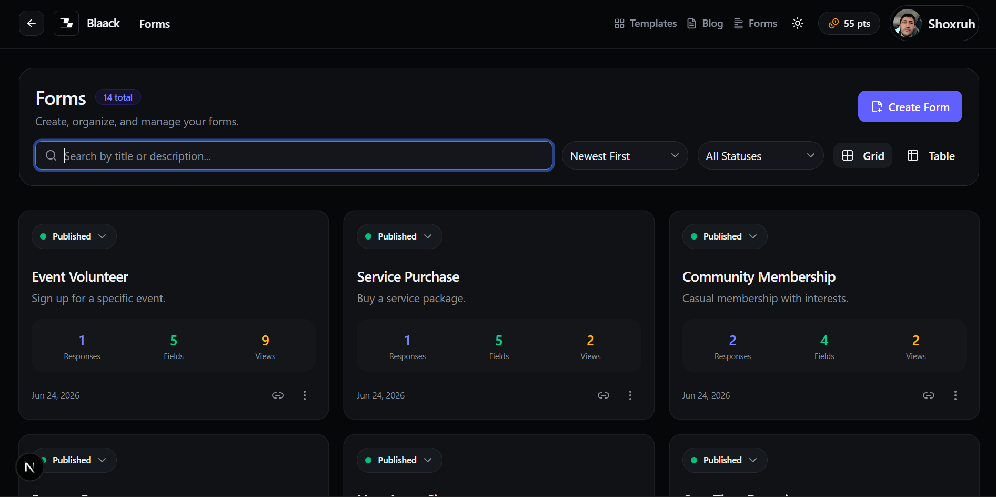Click the Jun 24, 2026 date on Service Purchase
This screenshot has height=497, width=996.
380,395
